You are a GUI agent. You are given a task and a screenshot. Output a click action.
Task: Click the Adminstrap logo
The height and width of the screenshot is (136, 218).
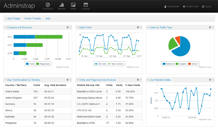(x=19, y=6)
